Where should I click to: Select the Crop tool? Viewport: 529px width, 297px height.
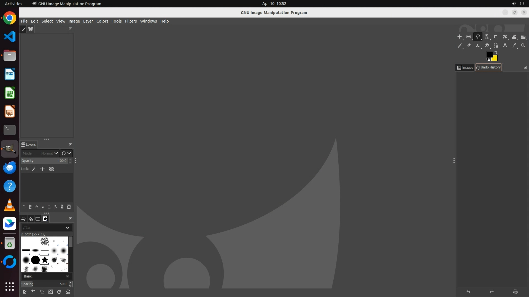(x=496, y=37)
